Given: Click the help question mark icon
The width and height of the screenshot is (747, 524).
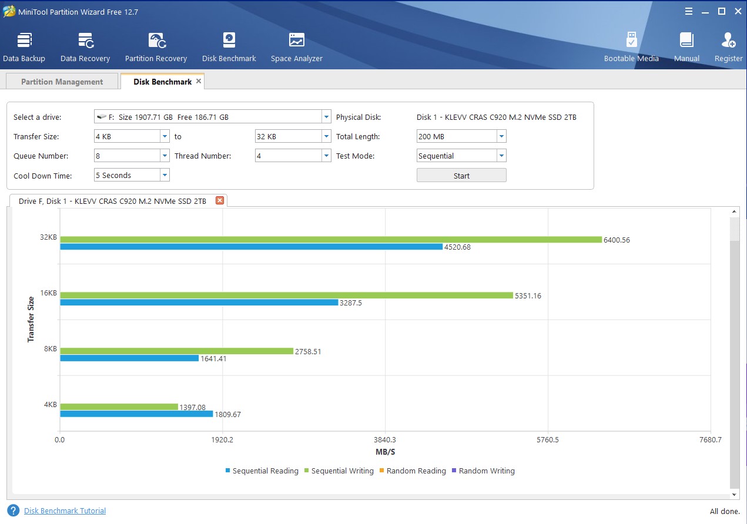Looking at the screenshot, I should pos(13,510).
